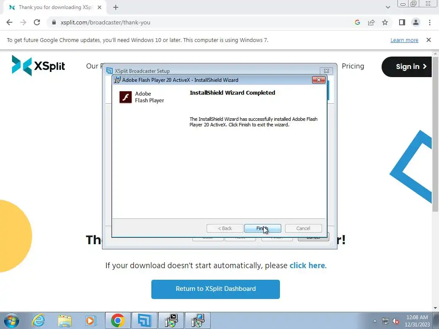Click the page vertical scrollbar
Viewport: 439px width, 329px height.
tap(435, 134)
